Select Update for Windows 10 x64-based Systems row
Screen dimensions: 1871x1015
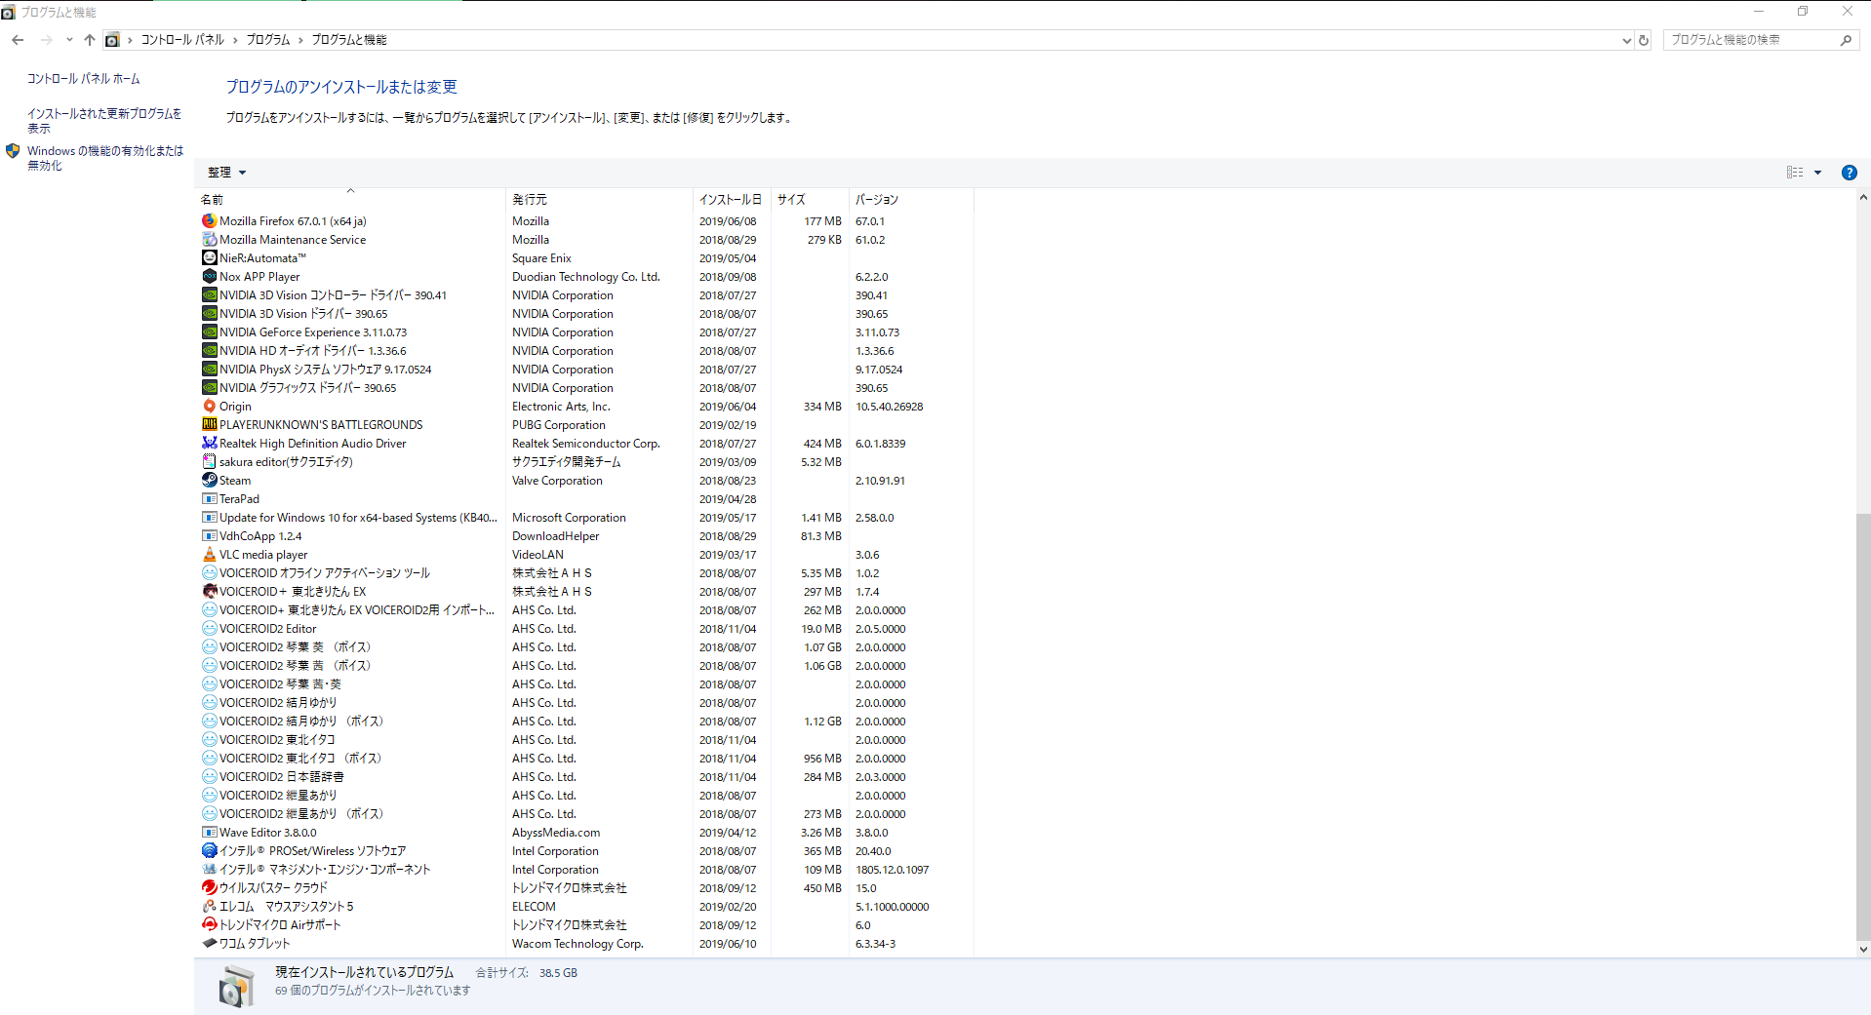[x=585, y=518]
